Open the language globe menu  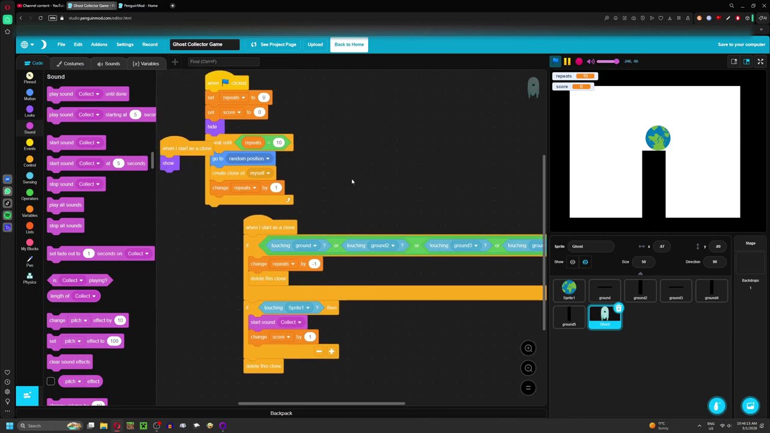(x=26, y=45)
